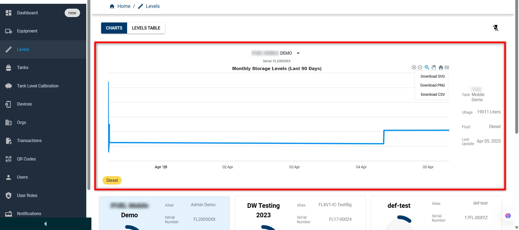Image resolution: width=519 pixels, height=230 pixels.
Task: Choose Download CSV from chart menu
Action: tap(432, 94)
